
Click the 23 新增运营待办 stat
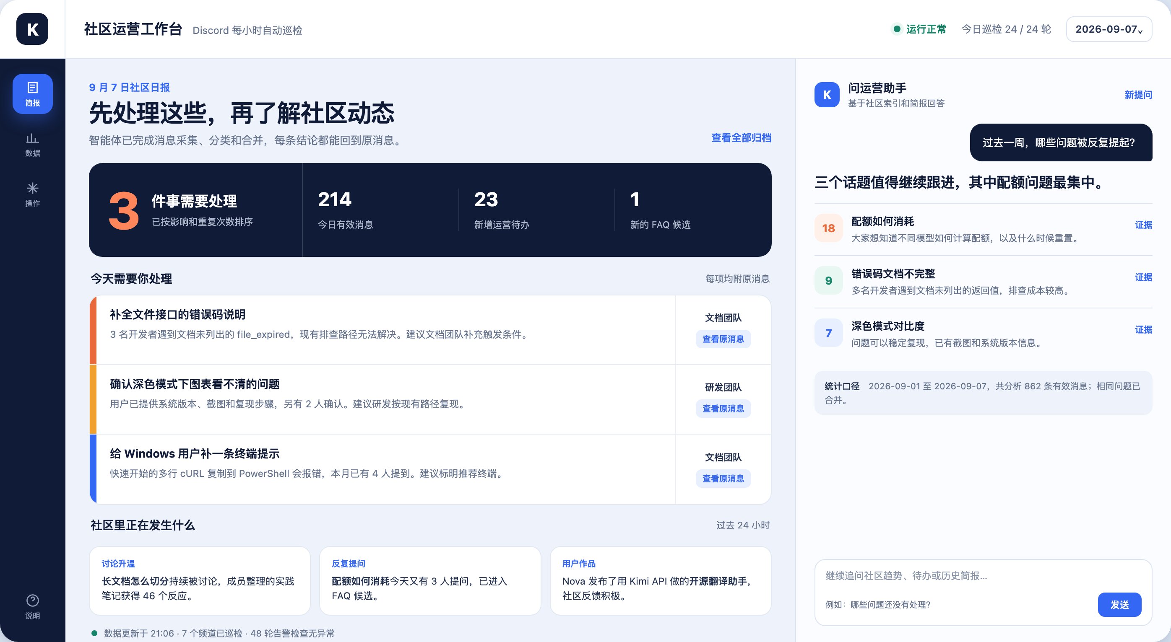click(501, 210)
